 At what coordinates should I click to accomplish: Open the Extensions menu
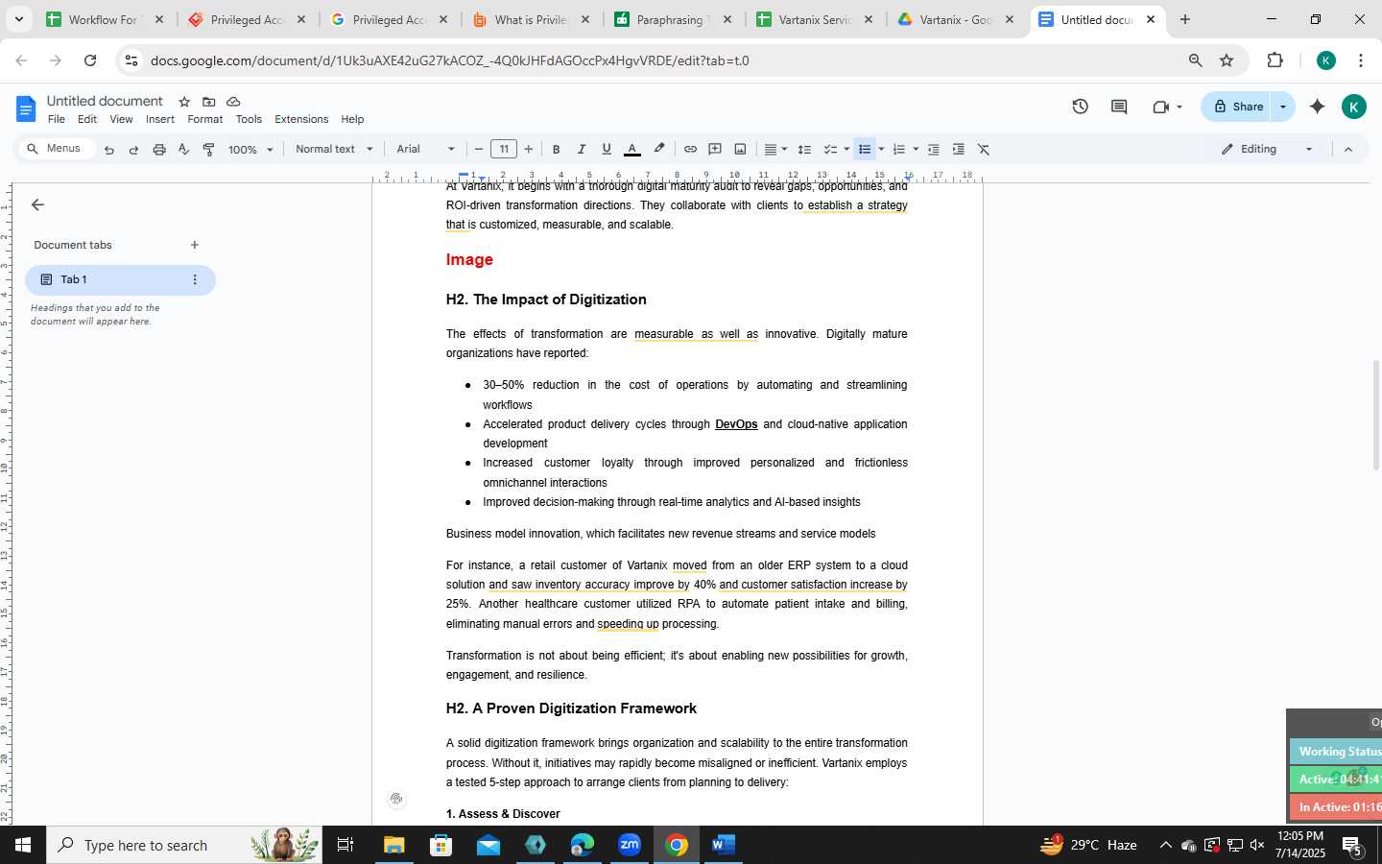point(301,119)
